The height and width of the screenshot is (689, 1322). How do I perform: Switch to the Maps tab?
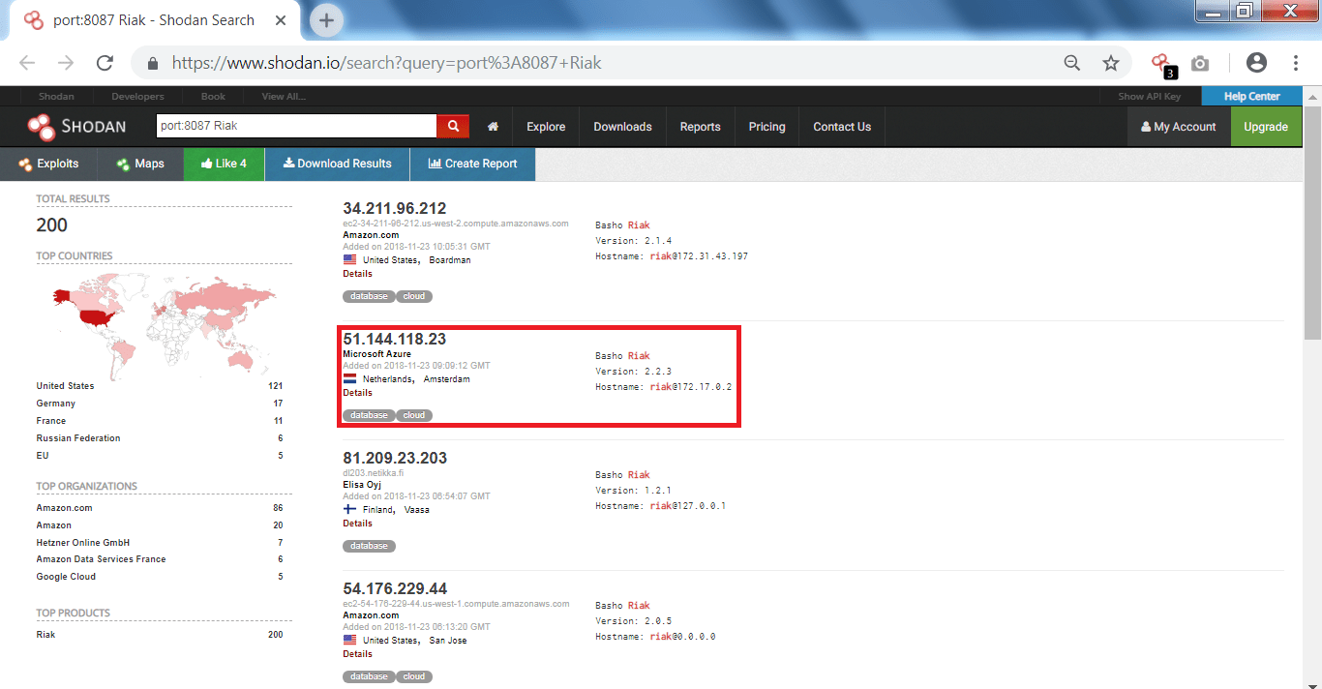[140, 164]
